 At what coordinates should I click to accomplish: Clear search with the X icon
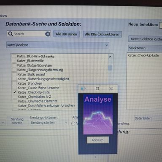click(x=48, y=34)
